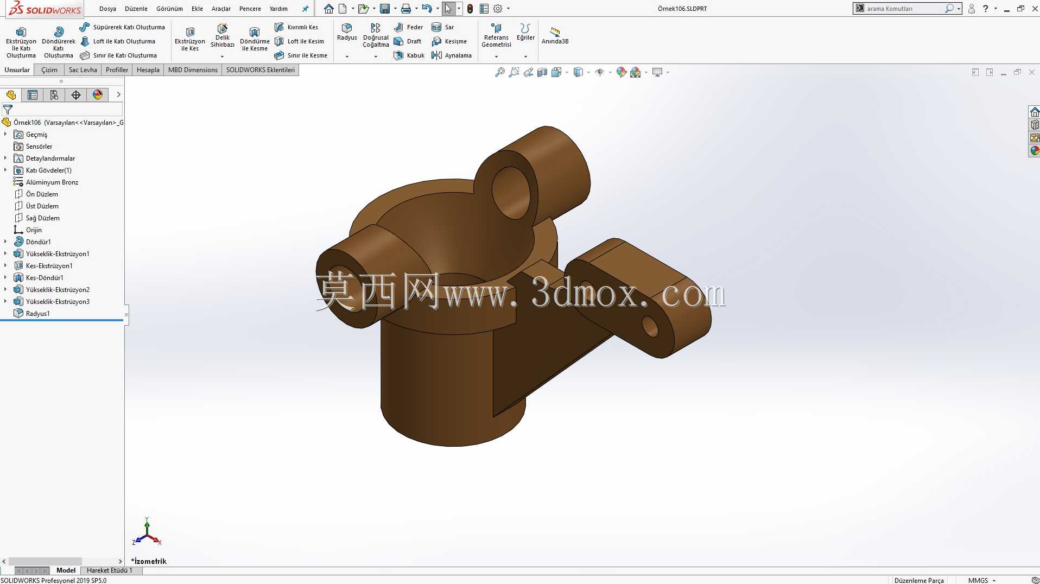This screenshot has width=1040, height=584.
Task: Open the Araçlar menu
Action: 221,9
